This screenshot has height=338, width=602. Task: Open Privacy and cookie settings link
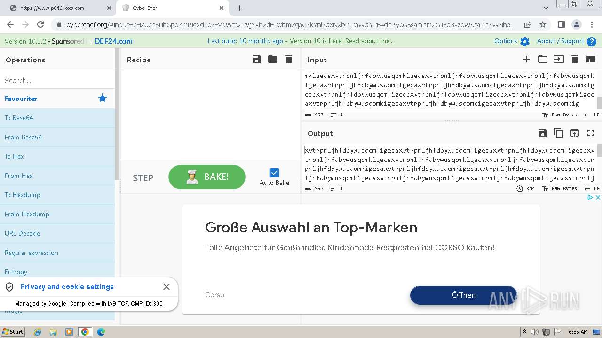point(67,287)
